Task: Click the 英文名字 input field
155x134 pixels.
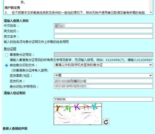Action: [x=103, y=36]
